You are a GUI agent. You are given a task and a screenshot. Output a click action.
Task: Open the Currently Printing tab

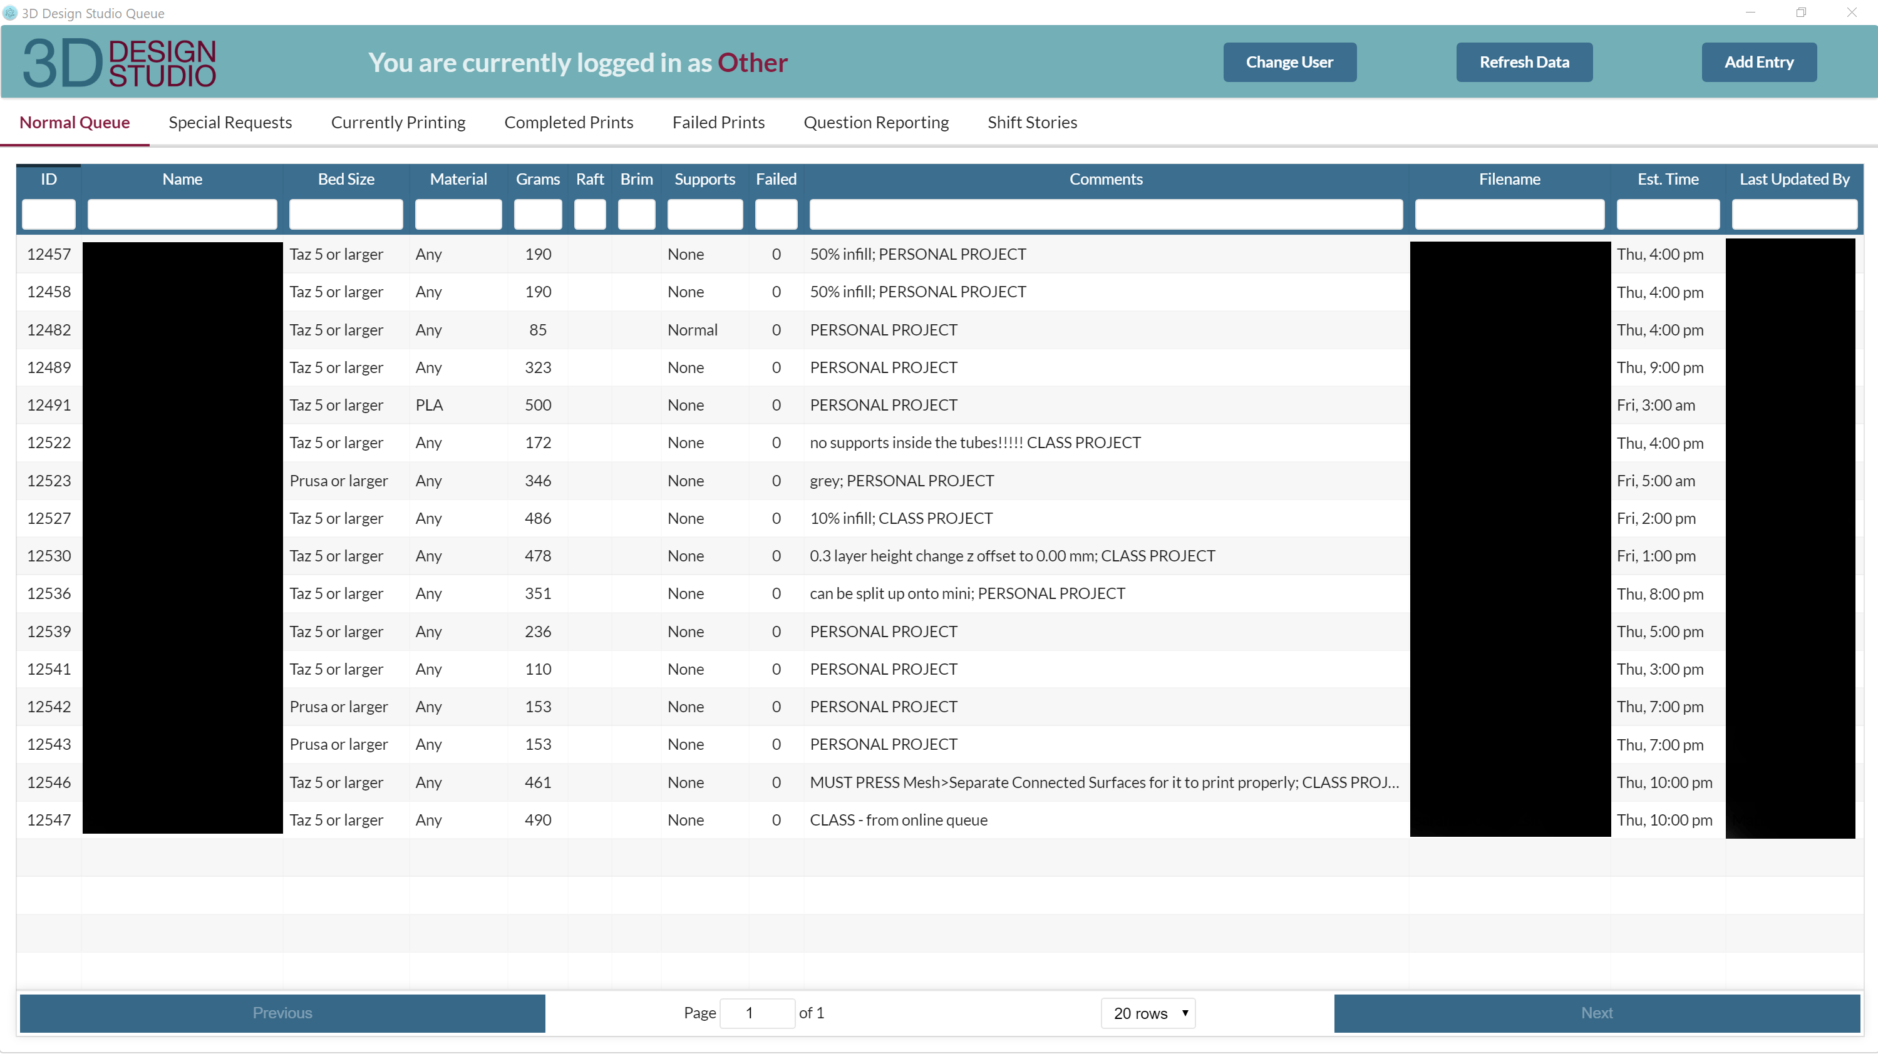[398, 123]
